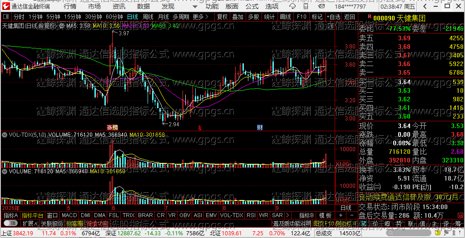Click the 筹 icon in bottom right strip
The width and height of the screenshot is (465, 238).
pos(458,223)
